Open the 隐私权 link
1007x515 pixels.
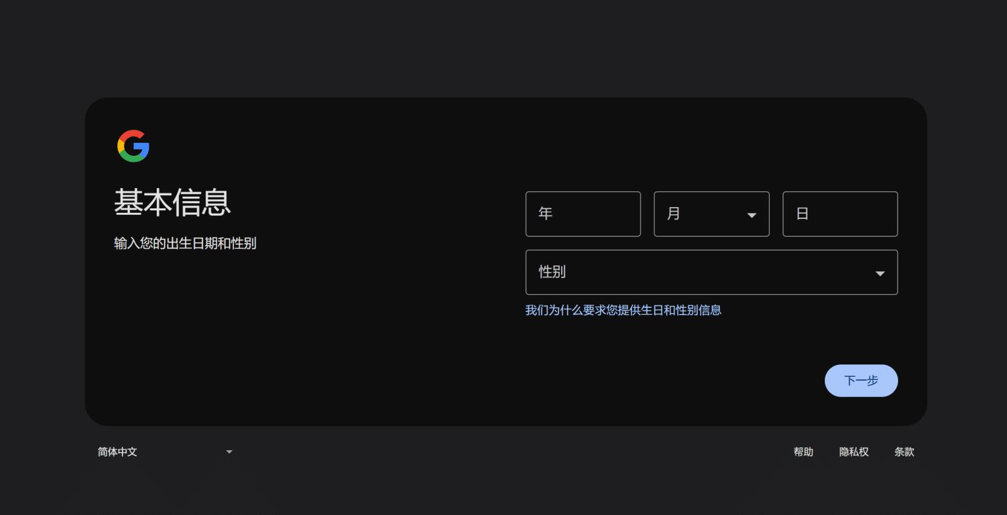tap(854, 451)
